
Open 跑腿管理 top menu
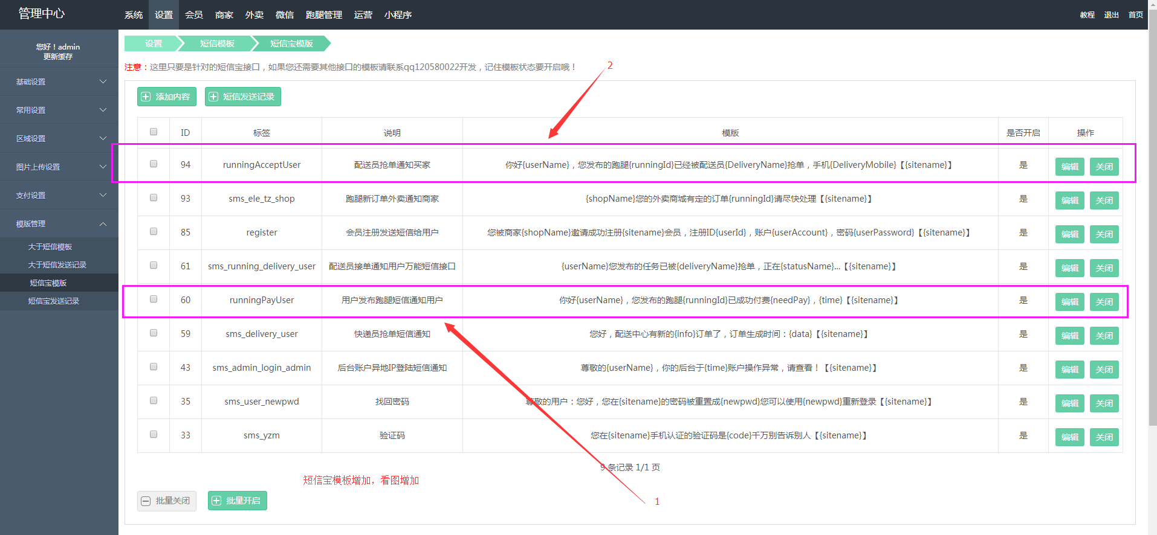[x=324, y=14]
